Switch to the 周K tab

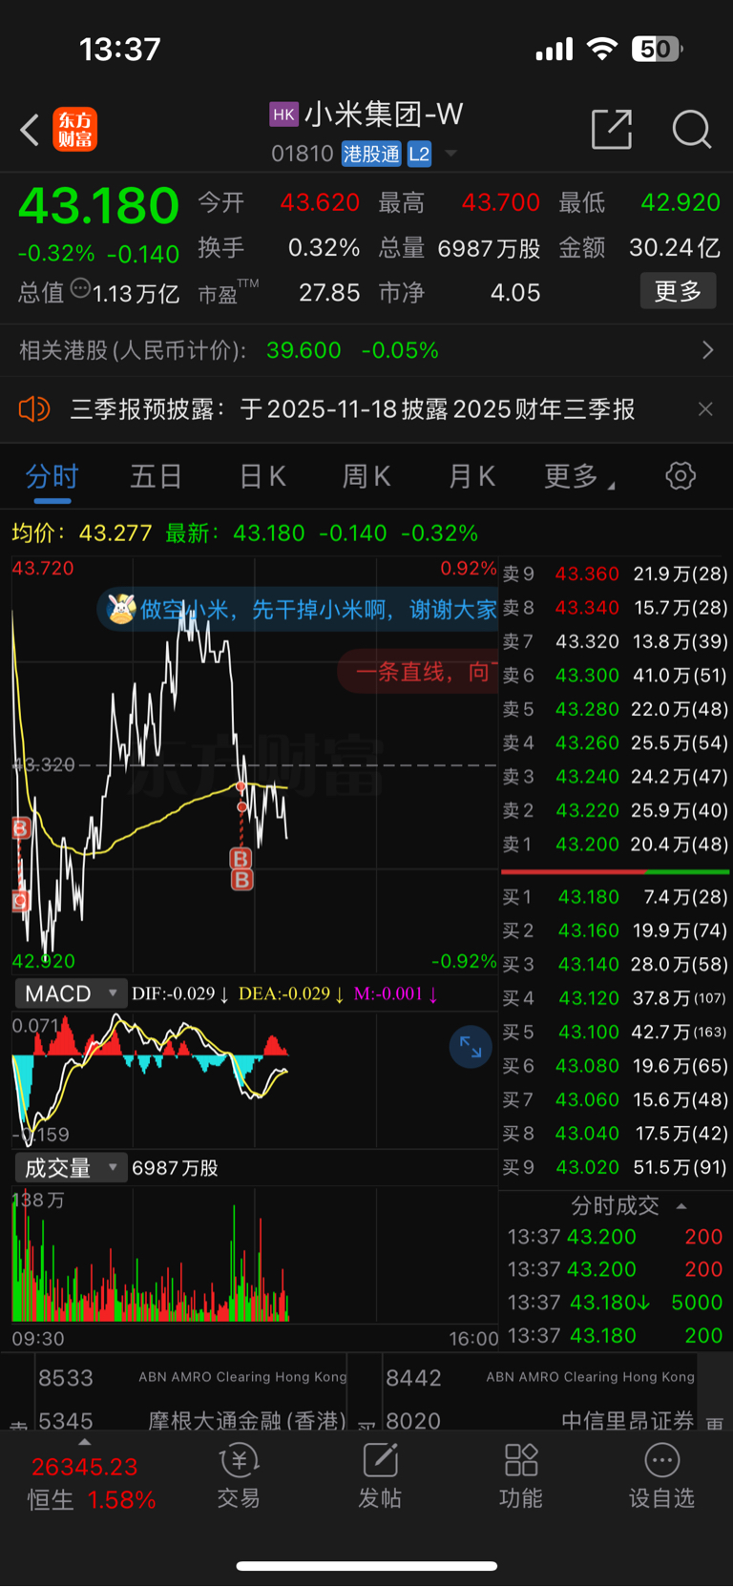[x=366, y=476]
